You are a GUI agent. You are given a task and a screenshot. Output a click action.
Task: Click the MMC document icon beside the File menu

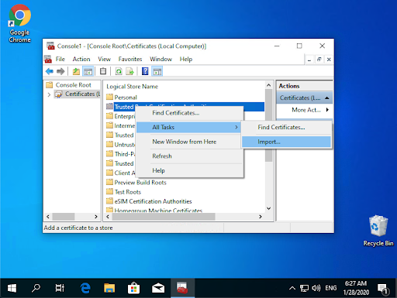point(48,59)
